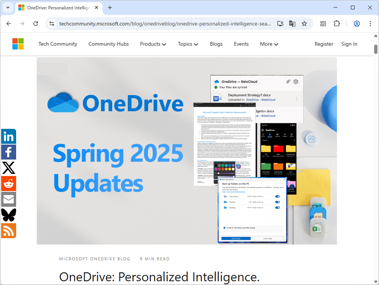Image resolution: width=379 pixels, height=285 pixels.
Task: Click the scrollbar down arrow
Action: point(376,282)
